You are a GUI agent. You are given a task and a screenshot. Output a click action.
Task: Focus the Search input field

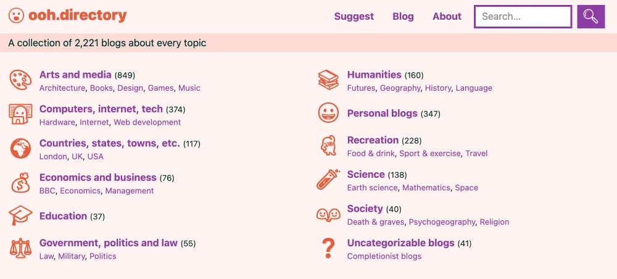pyautogui.click(x=523, y=17)
